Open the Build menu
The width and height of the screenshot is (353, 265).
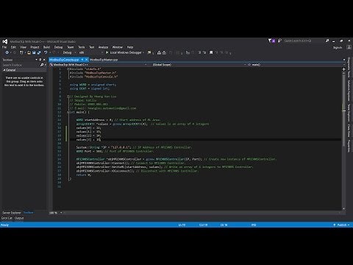[46, 47]
